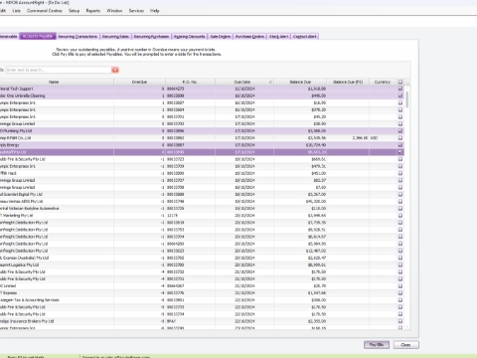The width and height of the screenshot is (477, 358).
Task: Switch to the Accounts Payable tab
Action: [38, 36]
